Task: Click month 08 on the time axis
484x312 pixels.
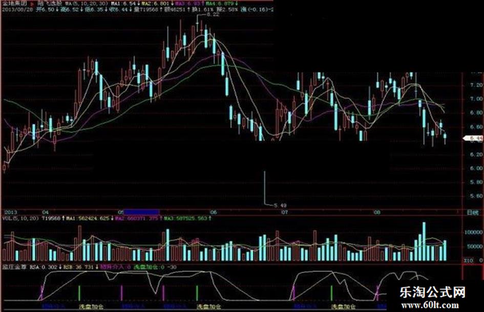Action: pos(377,212)
